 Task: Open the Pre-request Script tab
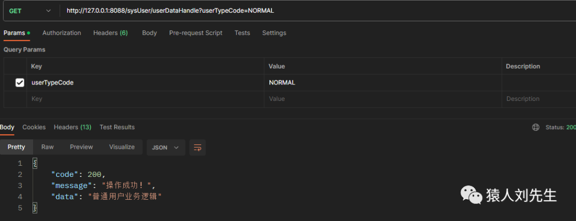(x=196, y=33)
